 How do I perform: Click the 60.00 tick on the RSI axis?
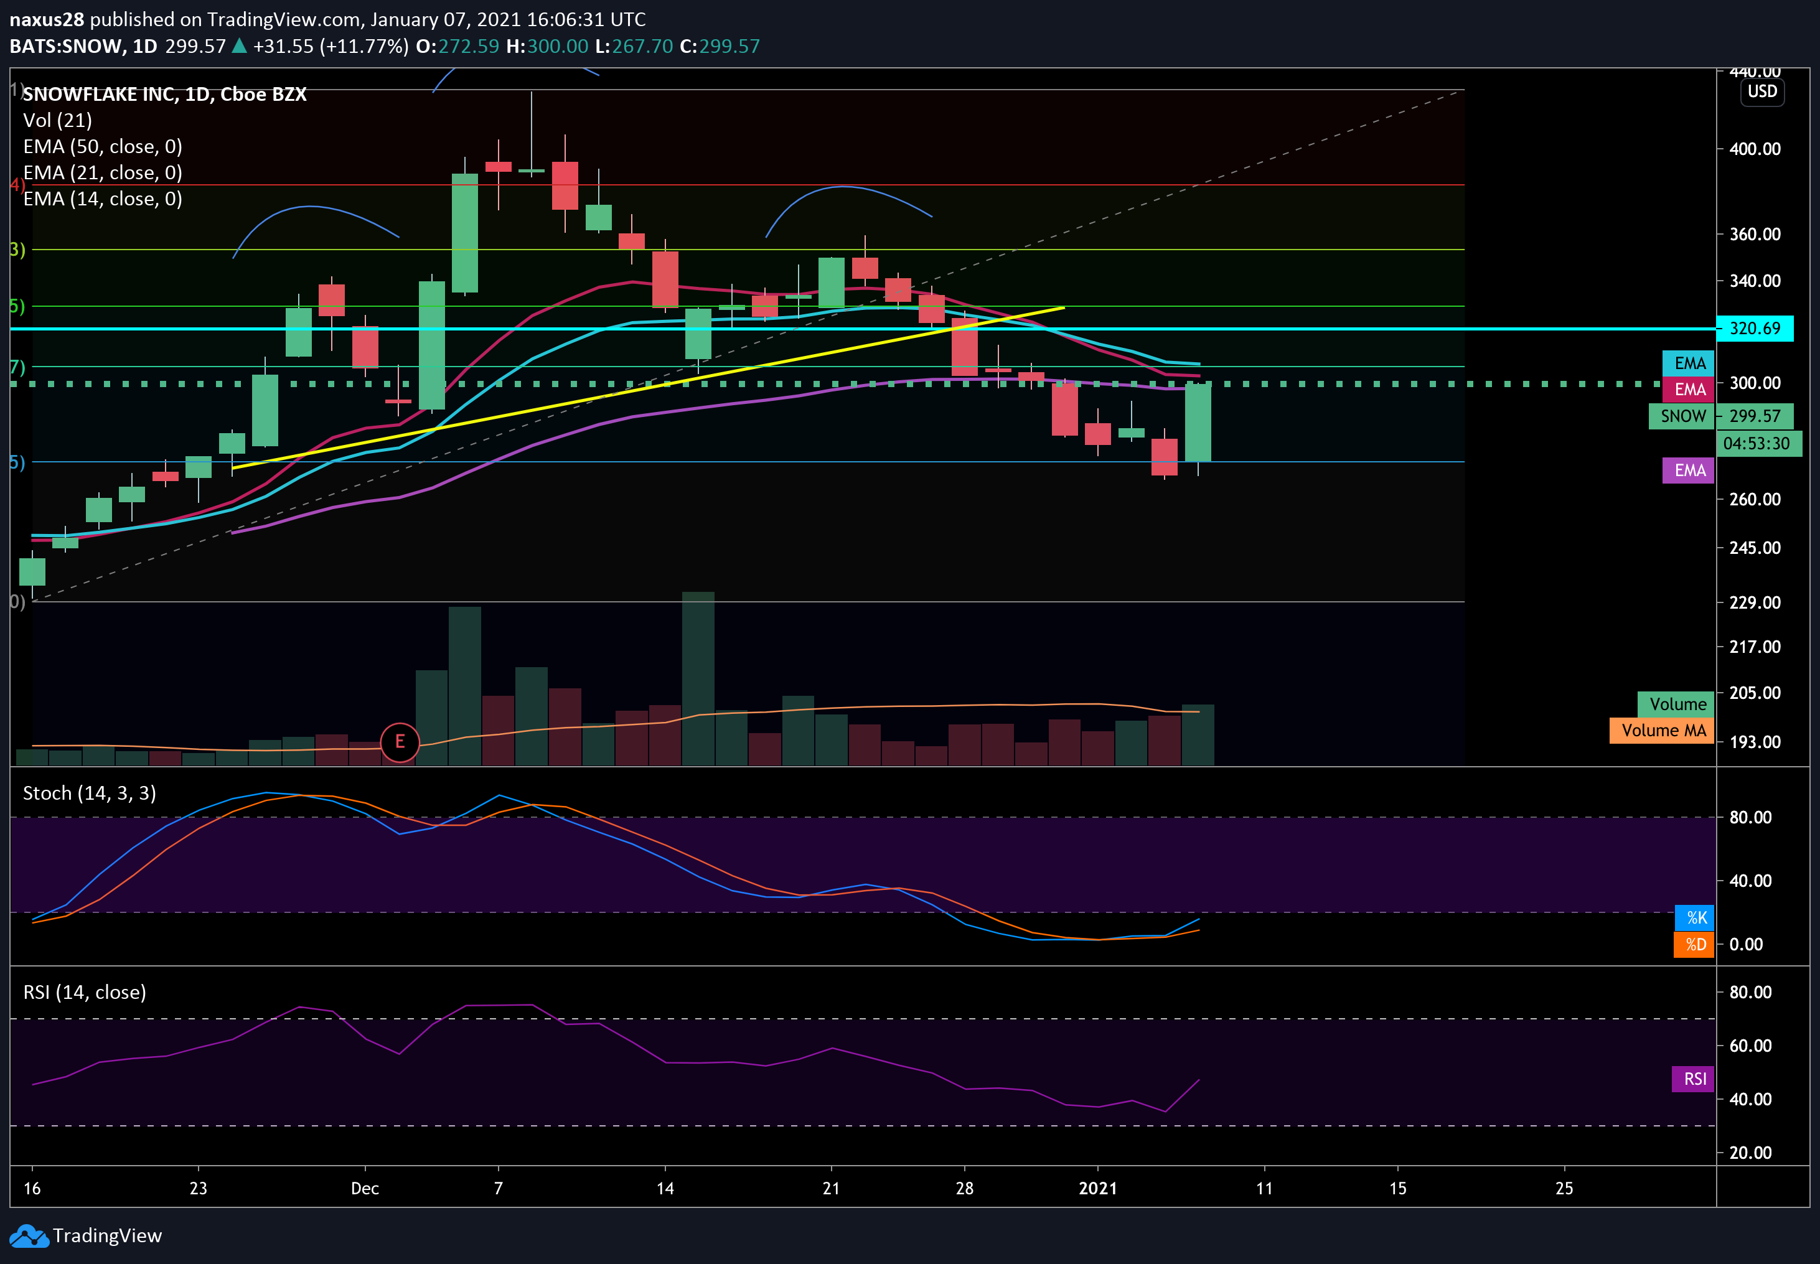click(1750, 1046)
